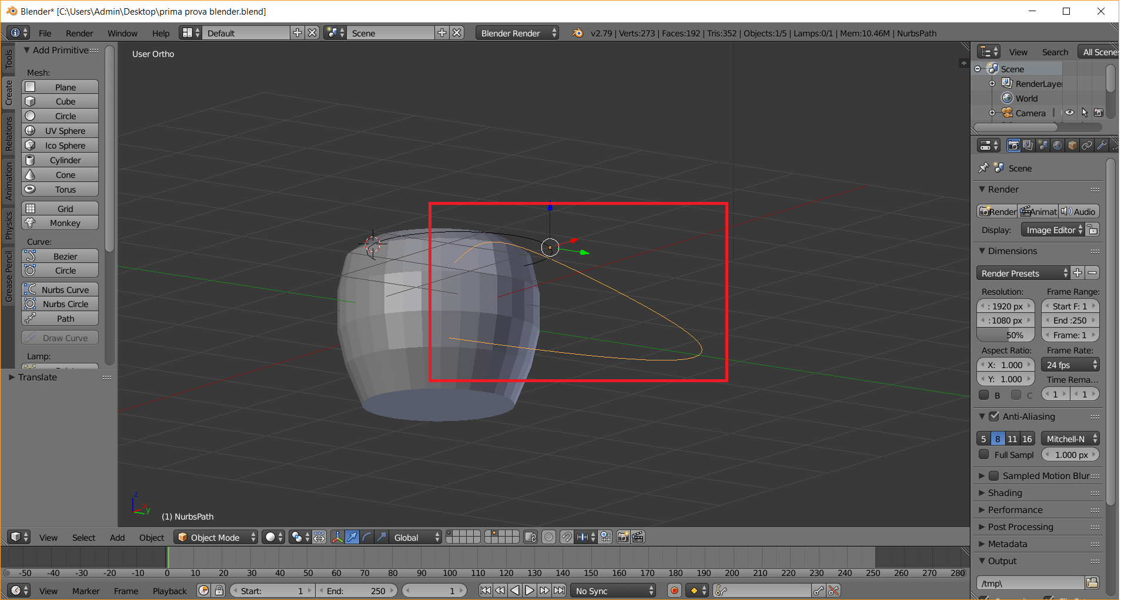Select anti-aliasing samples value 16
1121x600 pixels.
tap(1027, 439)
